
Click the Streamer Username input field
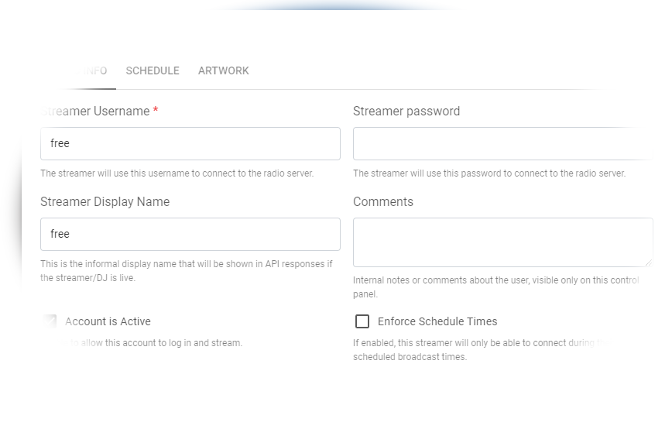point(190,143)
